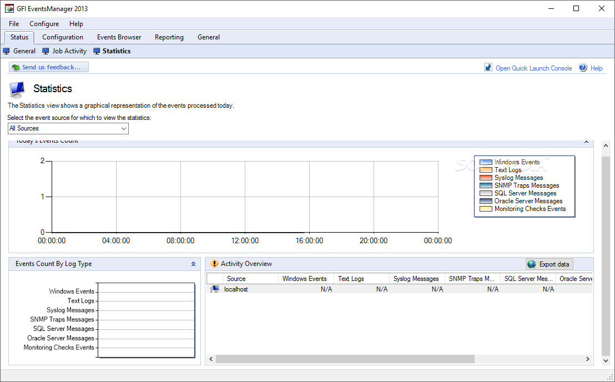Open the Job Activity view
615x382 pixels.
(x=69, y=51)
